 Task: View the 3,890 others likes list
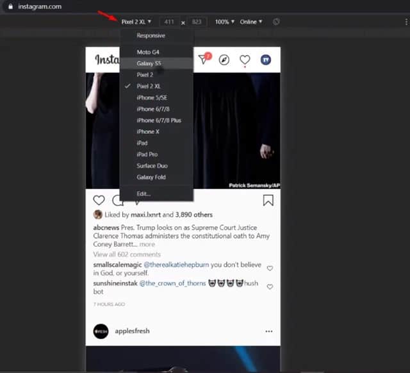coord(193,215)
